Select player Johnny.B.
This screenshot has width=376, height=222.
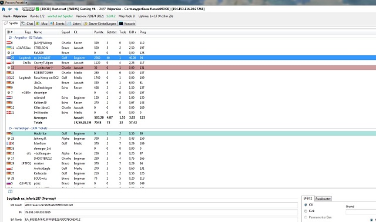point(40,139)
